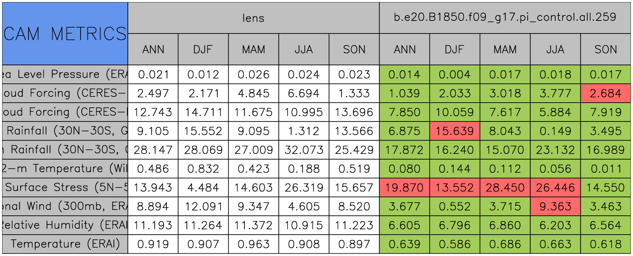Click the red DJF cell 15.639
The image size is (633, 256).
454,131
